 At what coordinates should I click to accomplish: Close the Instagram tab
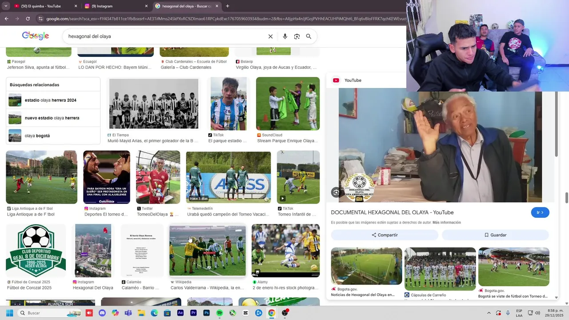[146, 6]
